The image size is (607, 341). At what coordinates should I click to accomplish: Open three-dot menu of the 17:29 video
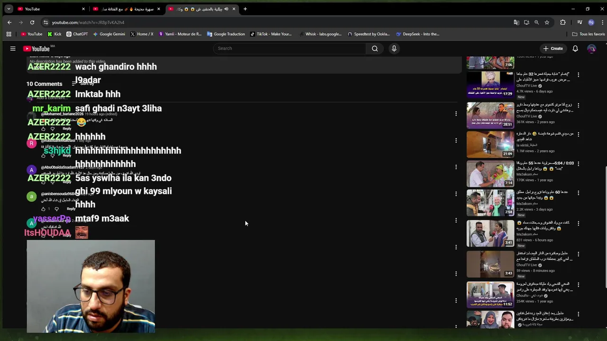coord(578,75)
